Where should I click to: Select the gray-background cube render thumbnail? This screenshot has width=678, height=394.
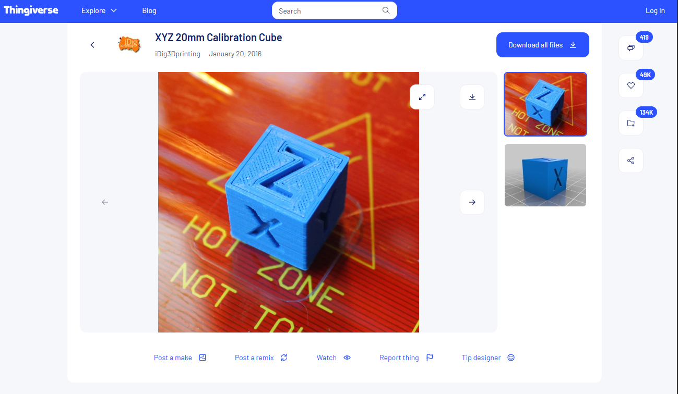[x=545, y=175]
